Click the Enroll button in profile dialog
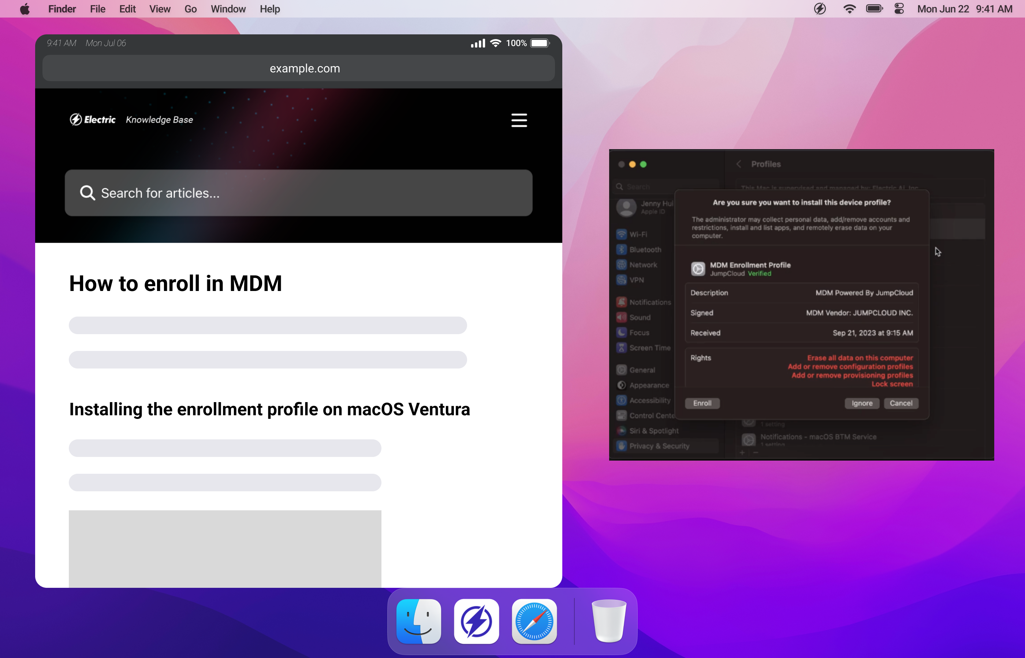The height and width of the screenshot is (658, 1025). coord(702,403)
